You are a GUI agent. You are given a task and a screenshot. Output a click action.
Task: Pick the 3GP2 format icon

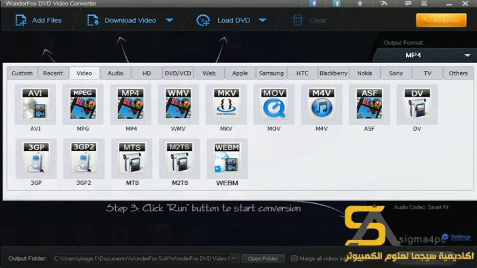[x=84, y=158]
